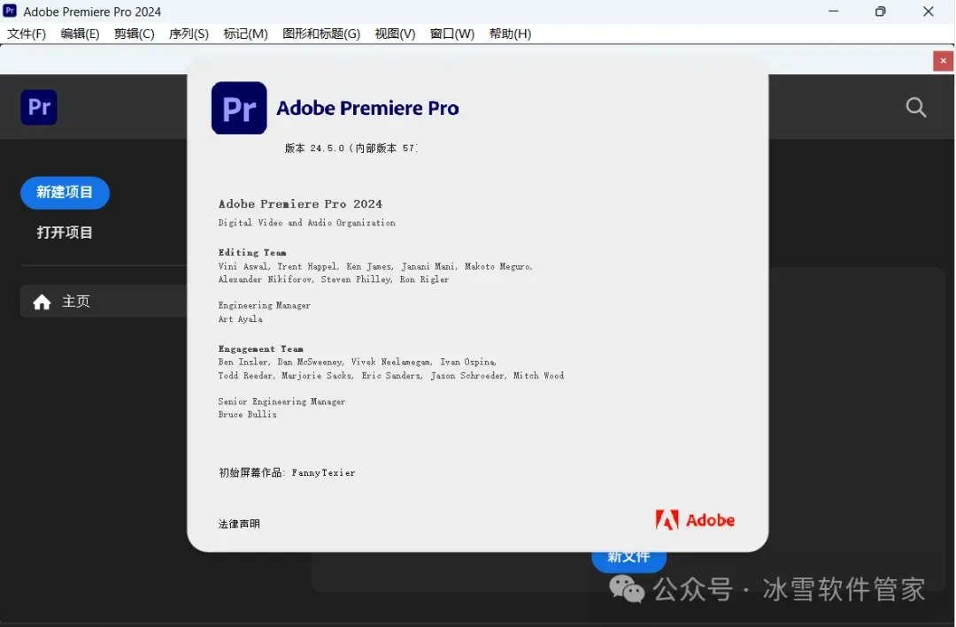Open the 法律声明 link in the About dialog
This screenshot has width=956, height=627.
(239, 524)
